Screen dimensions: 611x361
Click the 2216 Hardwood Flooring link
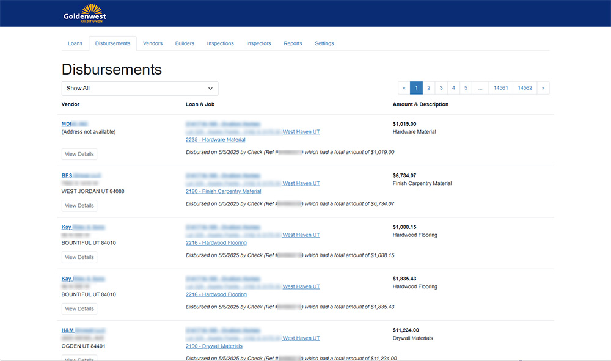click(x=216, y=242)
